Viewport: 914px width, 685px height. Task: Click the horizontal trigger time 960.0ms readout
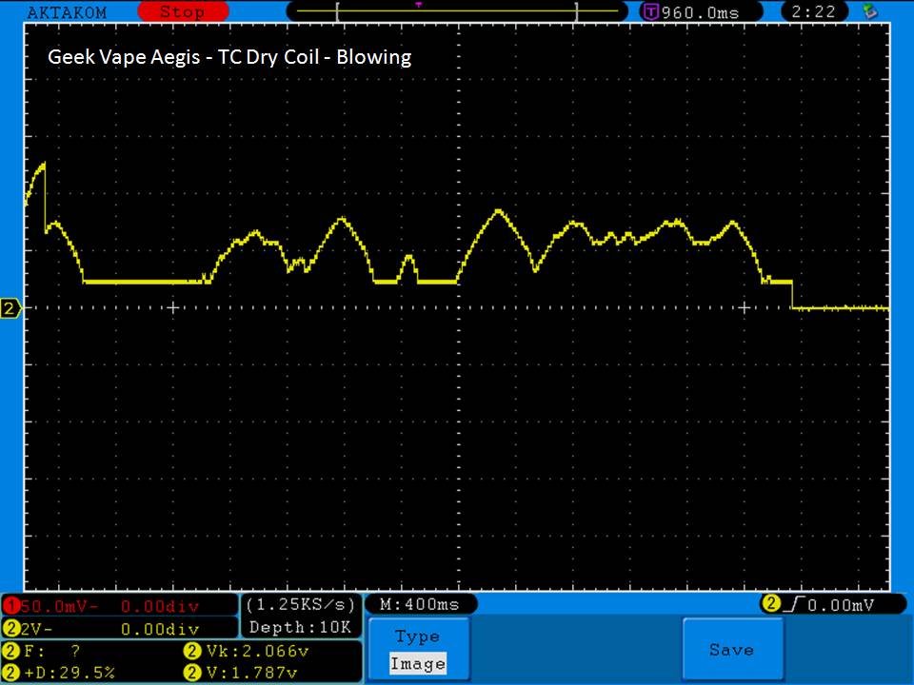(x=701, y=12)
